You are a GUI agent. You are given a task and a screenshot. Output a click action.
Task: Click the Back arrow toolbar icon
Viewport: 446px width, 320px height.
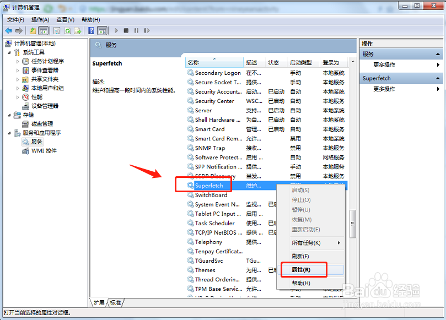9,30
